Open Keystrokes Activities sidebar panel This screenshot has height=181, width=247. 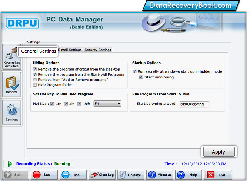click(x=11, y=57)
